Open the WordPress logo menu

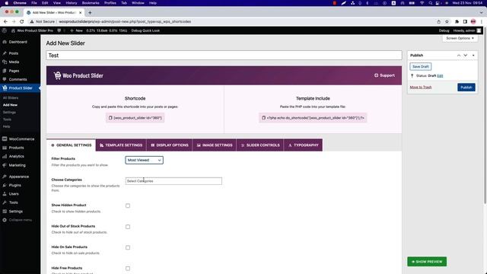pos(5,30)
